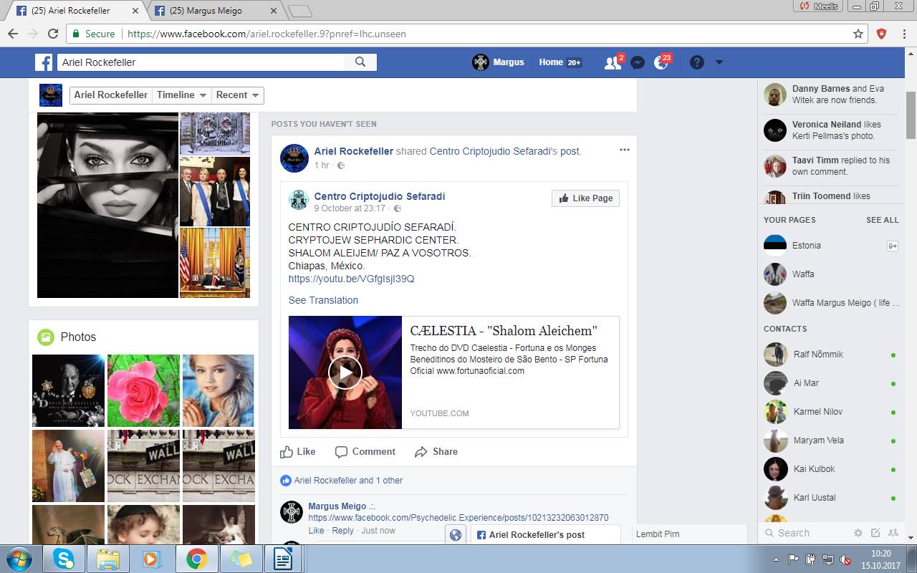View who liked: Ariel Rockefeller and 1 other

tap(348, 481)
